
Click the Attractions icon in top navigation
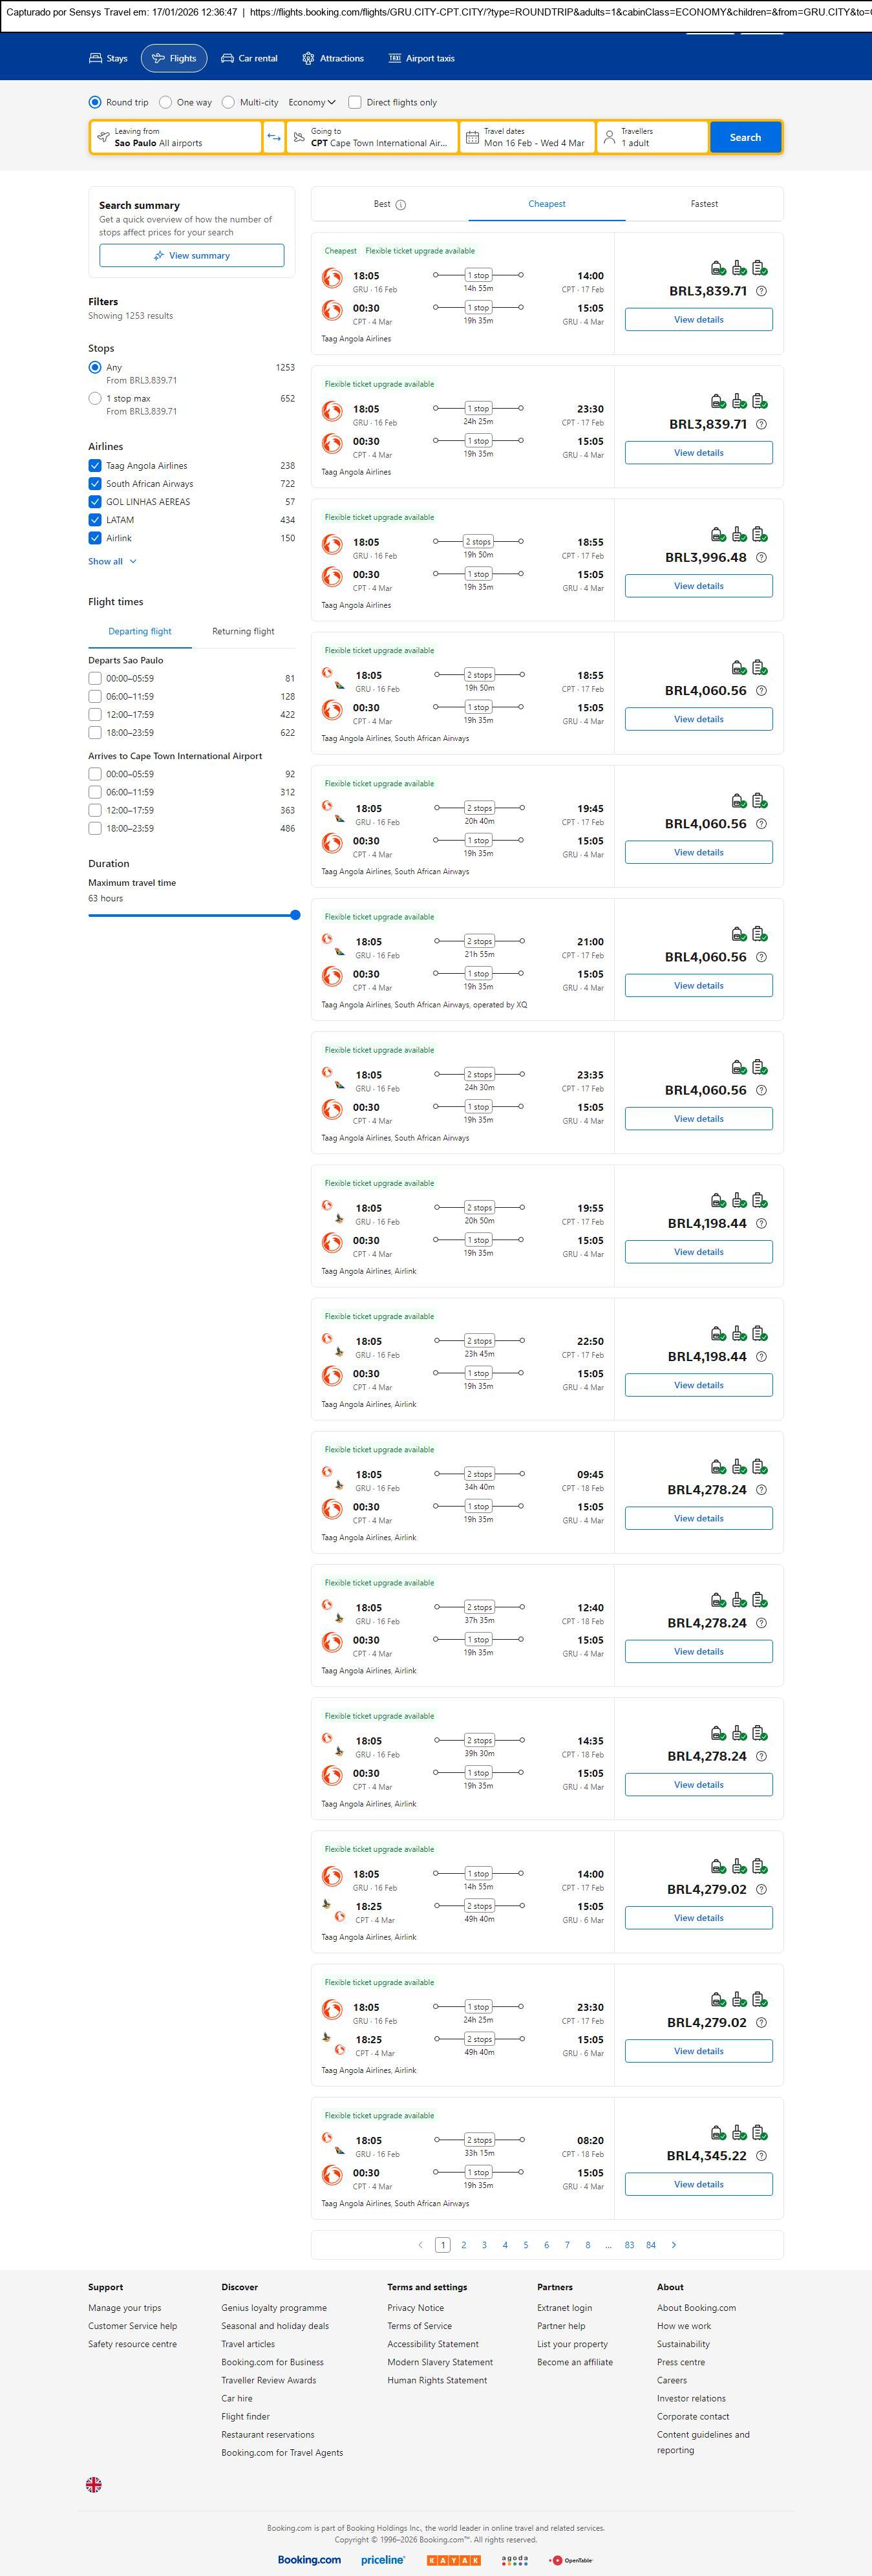[x=308, y=59]
